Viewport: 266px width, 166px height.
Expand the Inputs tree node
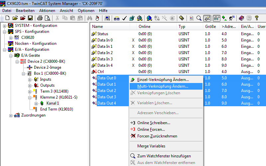[x=30, y=80]
